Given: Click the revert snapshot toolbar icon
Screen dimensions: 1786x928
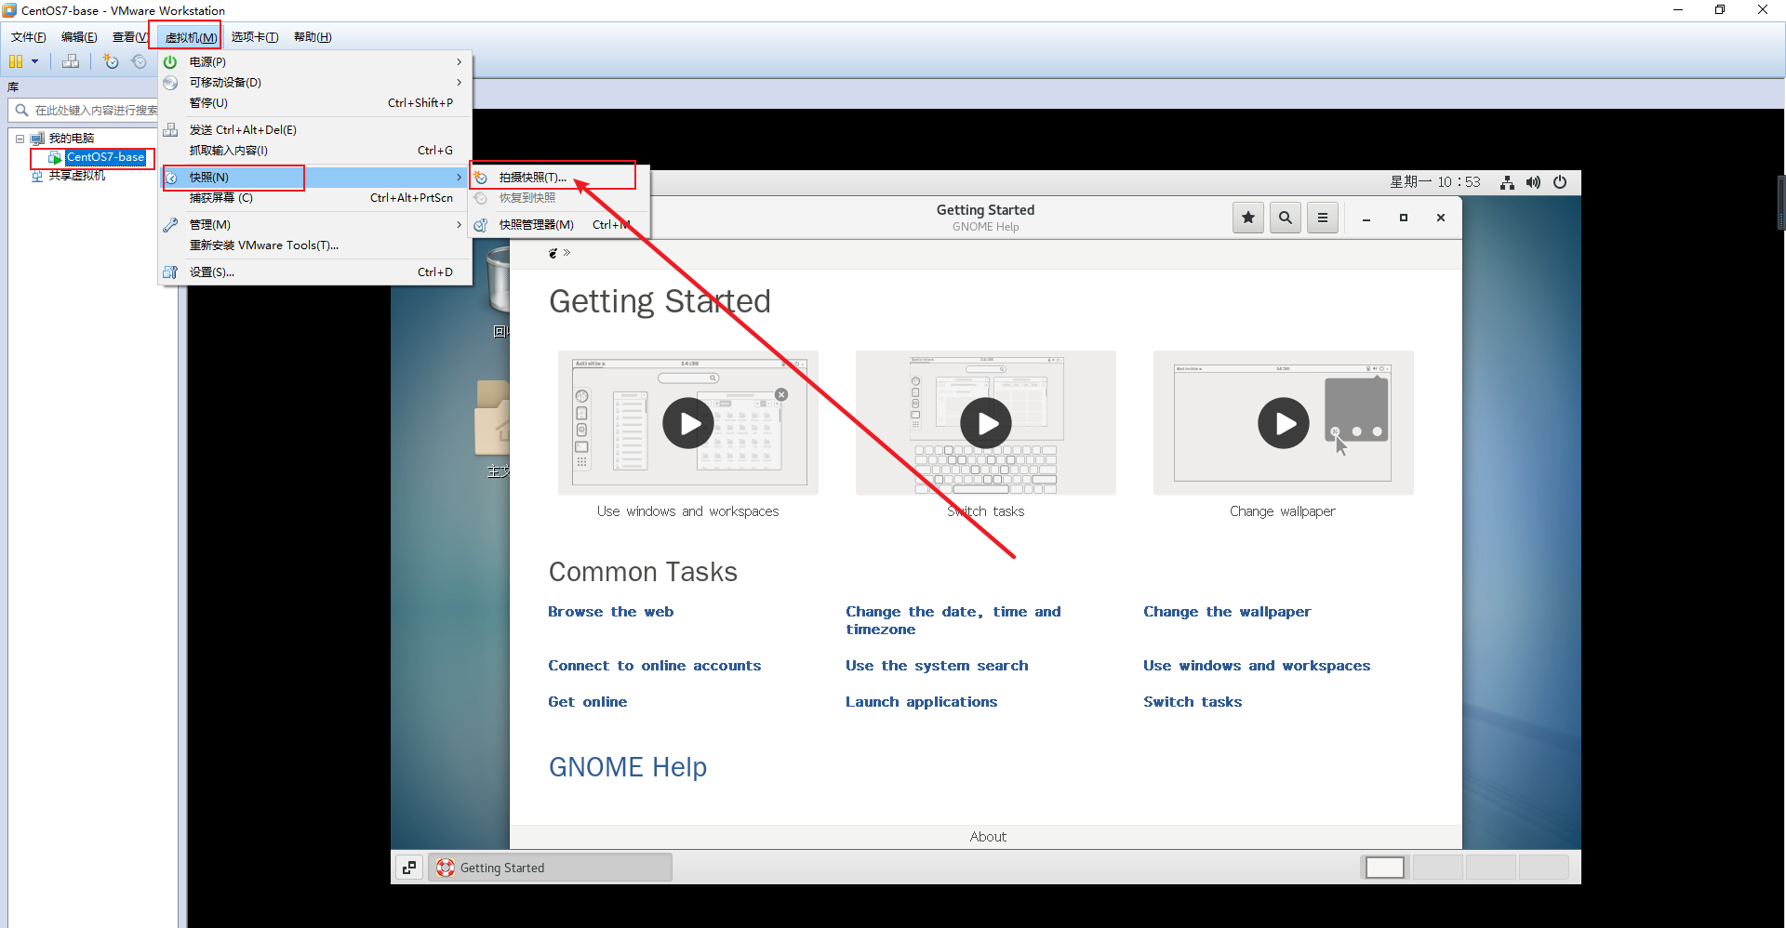Looking at the screenshot, I should point(139,61).
